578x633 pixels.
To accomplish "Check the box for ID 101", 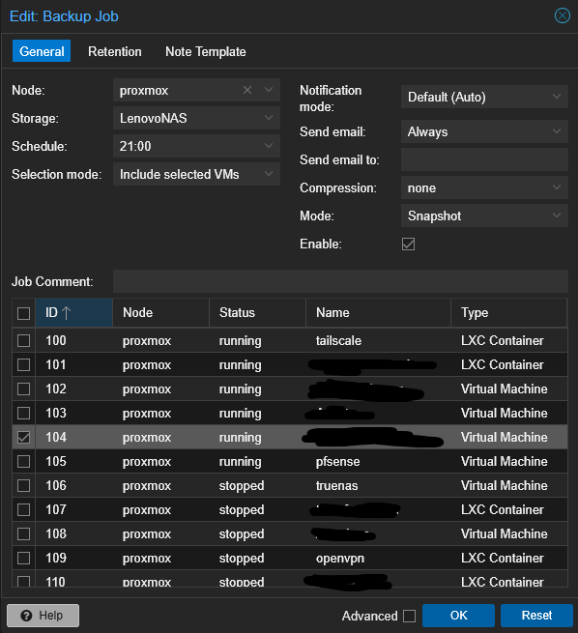I will coord(23,365).
